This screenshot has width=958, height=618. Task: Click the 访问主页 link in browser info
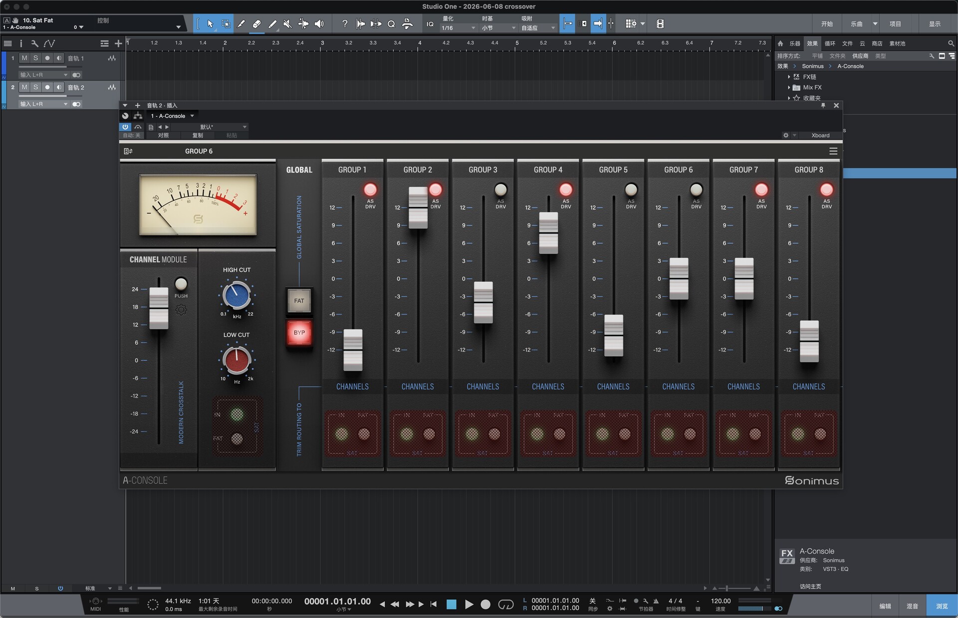(810, 586)
